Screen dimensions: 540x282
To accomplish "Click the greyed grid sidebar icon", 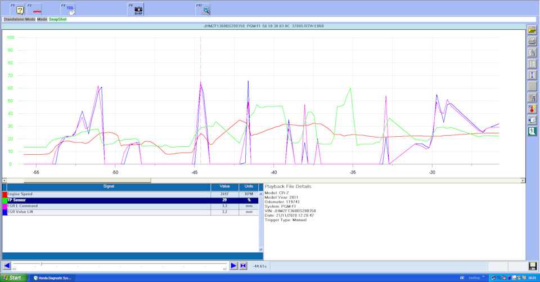I will pyautogui.click(x=532, y=86).
